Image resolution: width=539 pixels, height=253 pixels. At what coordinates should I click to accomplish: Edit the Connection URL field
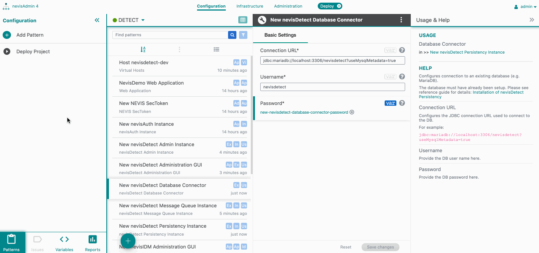tap(332, 60)
